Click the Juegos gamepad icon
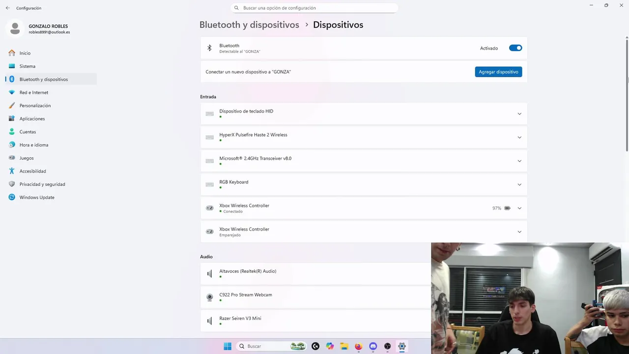 tap(12, 158)
